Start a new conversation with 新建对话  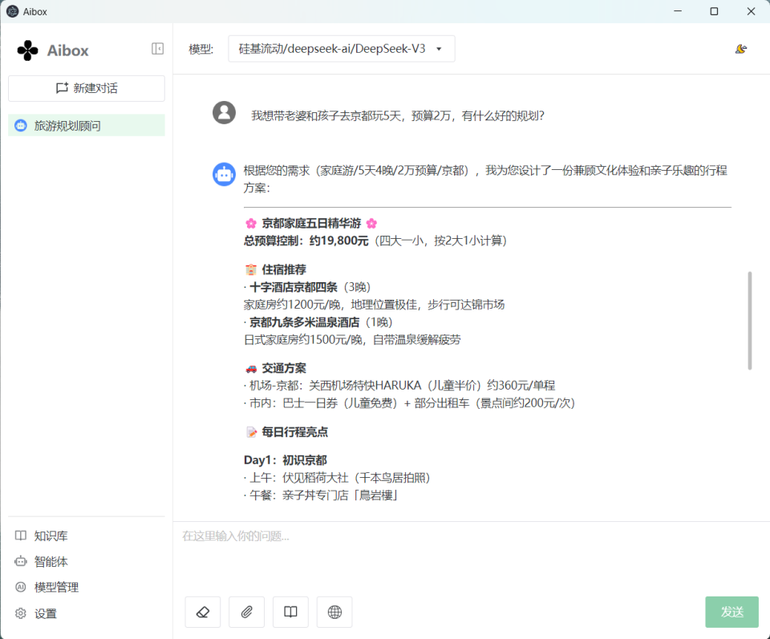pos(87,88)
